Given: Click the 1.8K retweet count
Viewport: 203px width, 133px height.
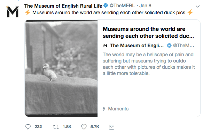Looking at the screenshot, I should click(67, 127).
